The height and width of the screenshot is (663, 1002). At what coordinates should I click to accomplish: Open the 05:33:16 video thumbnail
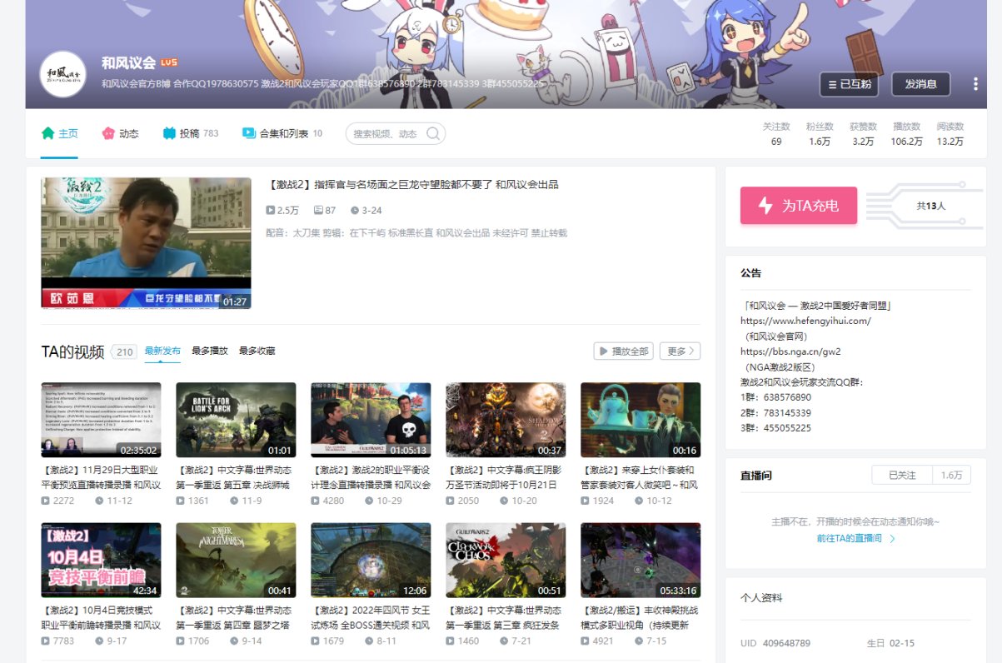pyautogui.click(x=641, y=561)
